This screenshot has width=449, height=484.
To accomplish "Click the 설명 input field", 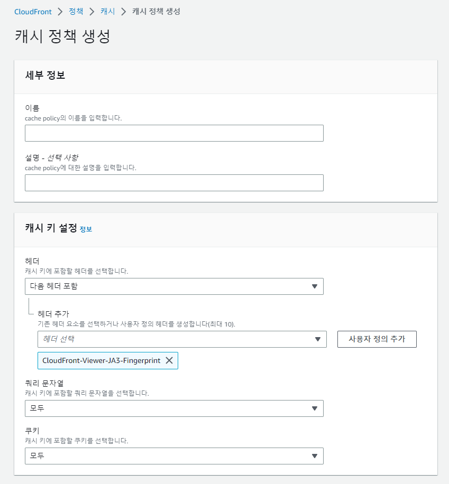I will click(175, 183).
